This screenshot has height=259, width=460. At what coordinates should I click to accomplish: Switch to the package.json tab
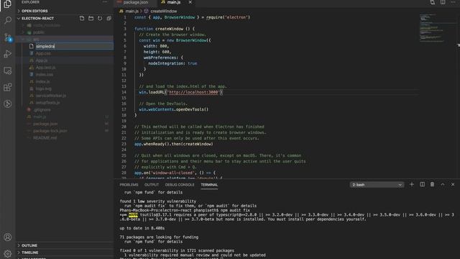[135, 2]
